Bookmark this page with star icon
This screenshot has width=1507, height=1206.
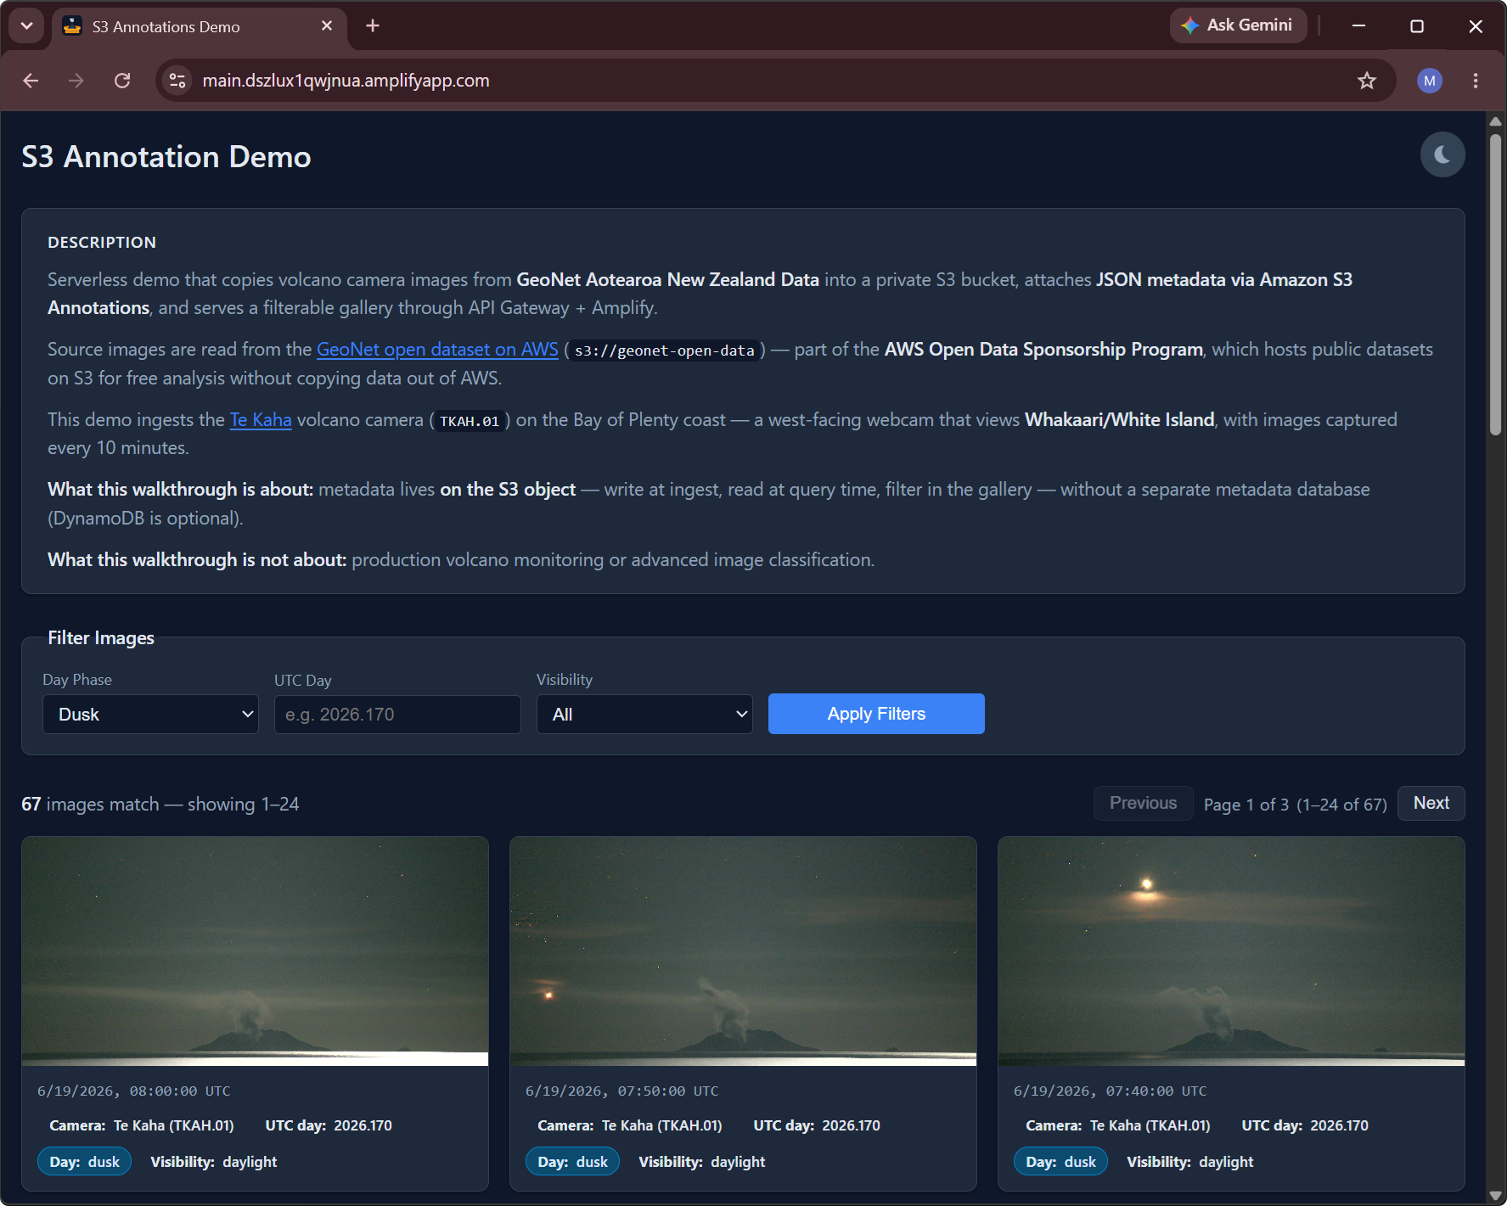(x=1367, y=81)
